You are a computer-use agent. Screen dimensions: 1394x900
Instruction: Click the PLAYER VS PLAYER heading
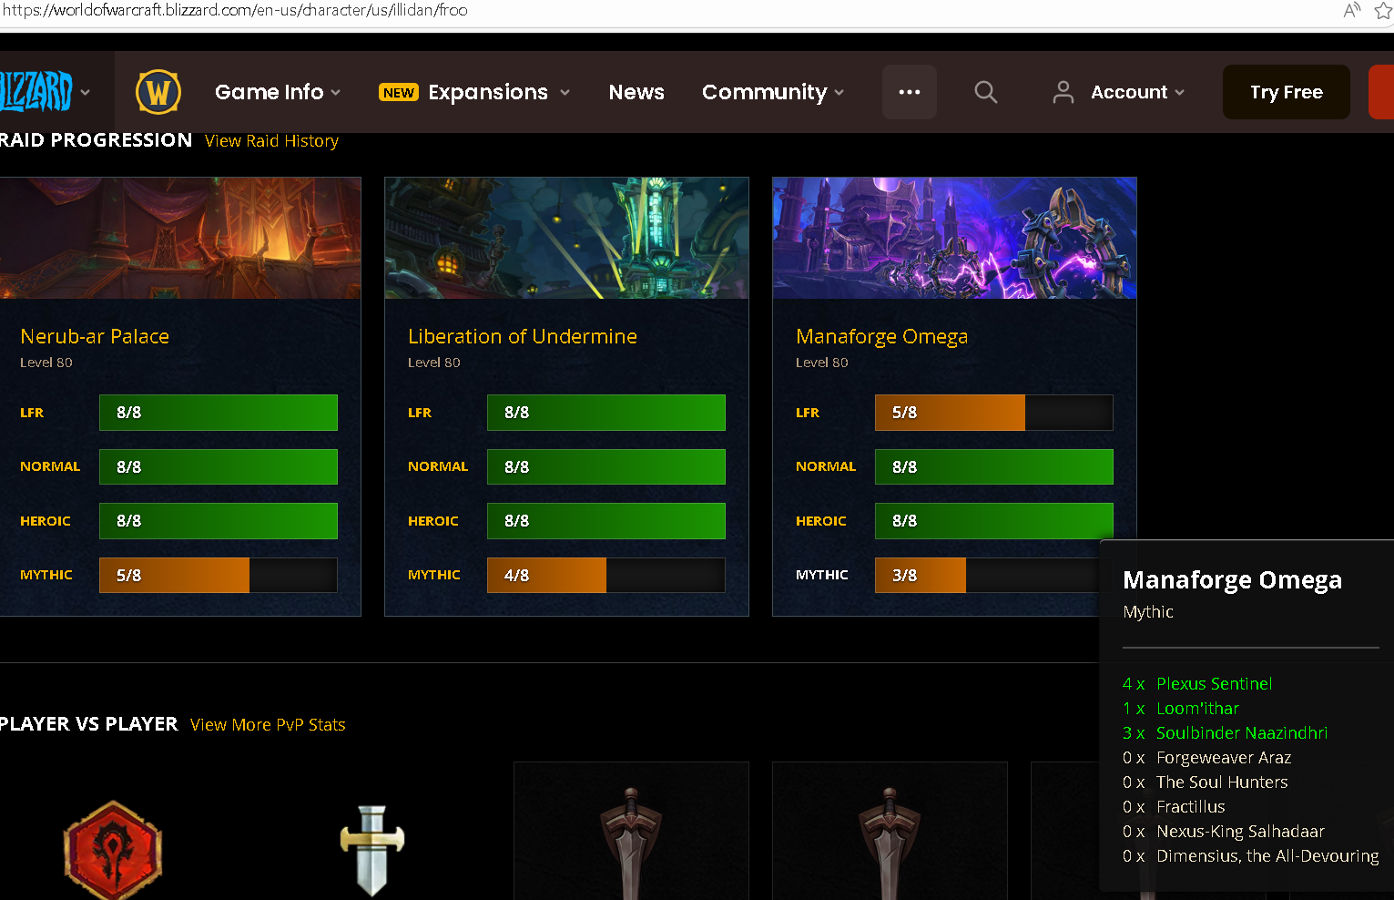pyautogui.click(x=88, y=724)
